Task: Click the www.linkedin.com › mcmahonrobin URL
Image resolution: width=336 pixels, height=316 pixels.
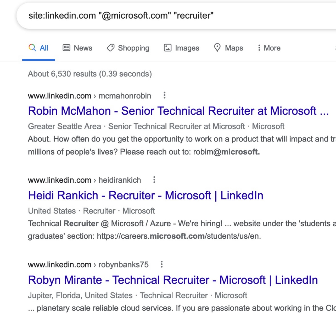Action: point(89,96)
